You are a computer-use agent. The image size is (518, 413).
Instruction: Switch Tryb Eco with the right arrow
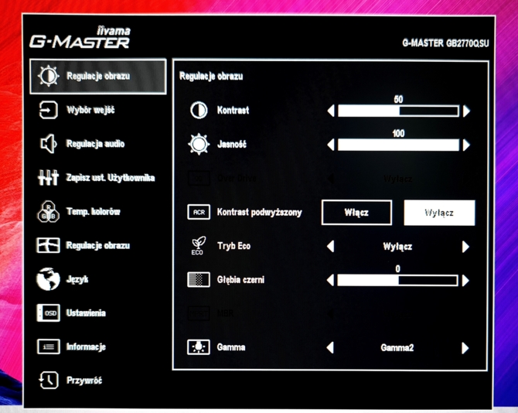point(465,247)
